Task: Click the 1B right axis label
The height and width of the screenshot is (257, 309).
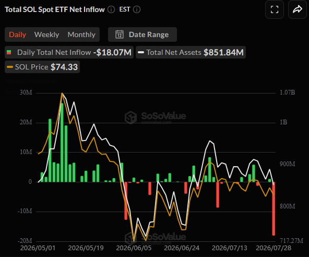Action: click(283, 122)
